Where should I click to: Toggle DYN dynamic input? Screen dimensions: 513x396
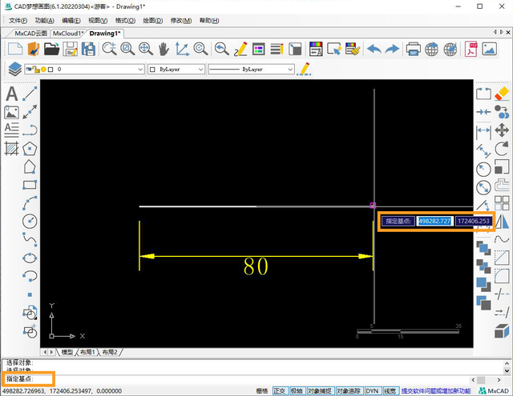(372, 390)
